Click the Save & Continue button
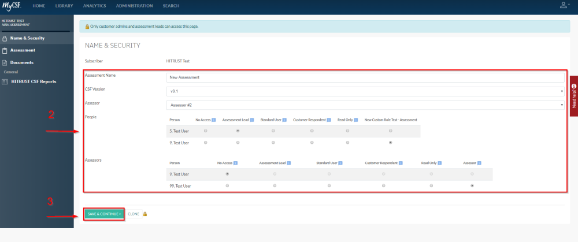 coord(104,214)
